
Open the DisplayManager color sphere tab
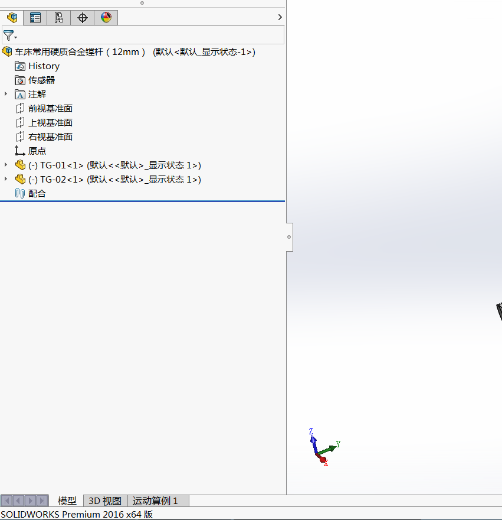click(x=106, y=18)
